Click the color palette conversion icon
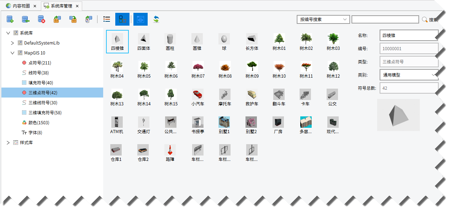 tap(89, 19)
